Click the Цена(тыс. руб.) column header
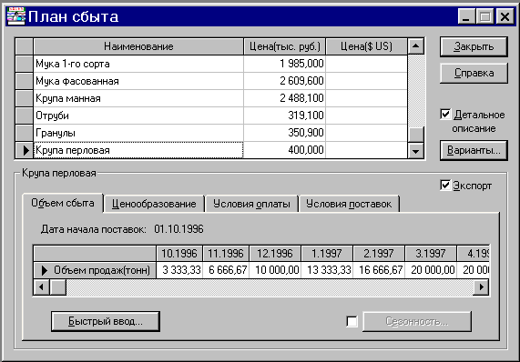Image resolution: width=520 pixels, height=362 pixels. [284, 46]
